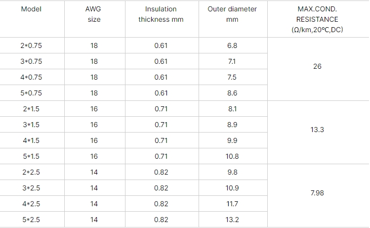Click the MAX.COND. RESISTANCE header
Viewport: 370px width, 228px height.
(318, 19)
